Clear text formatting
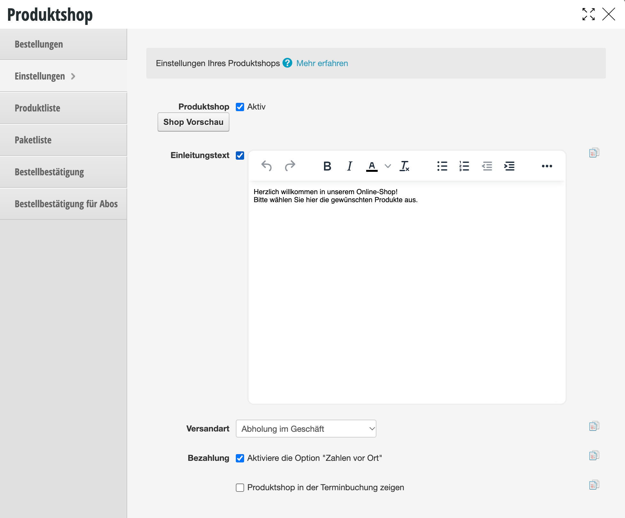 coord(405,166)
